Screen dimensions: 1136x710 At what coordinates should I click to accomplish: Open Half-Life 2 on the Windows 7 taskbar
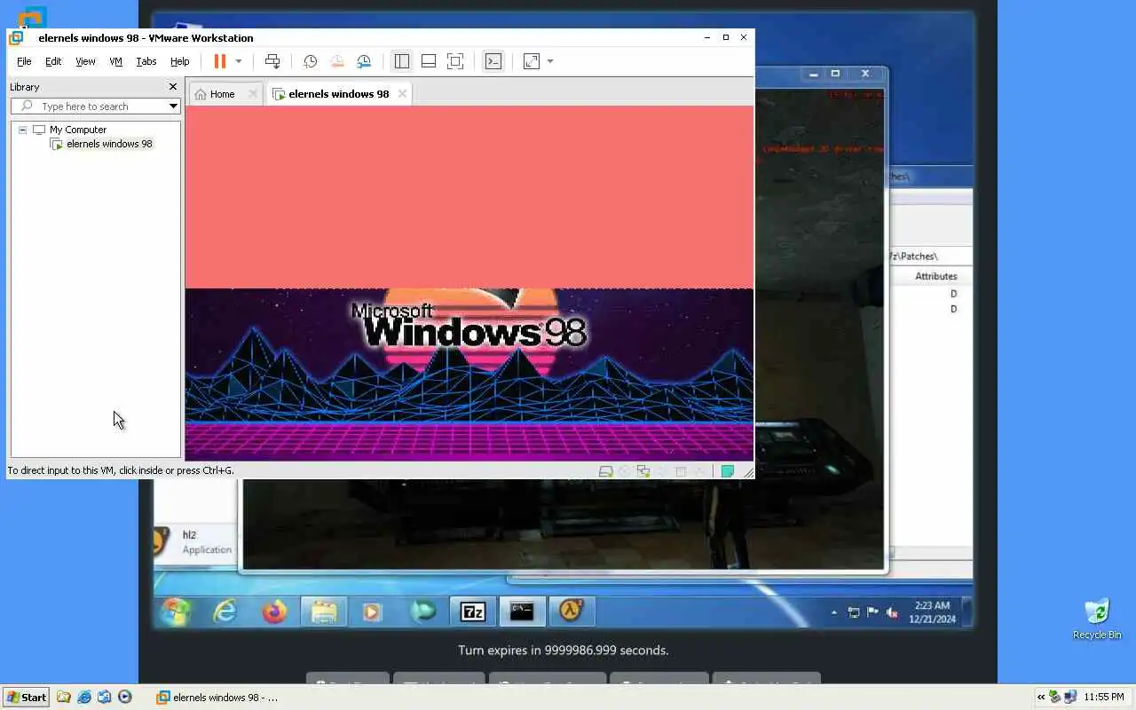pos(571,611)
